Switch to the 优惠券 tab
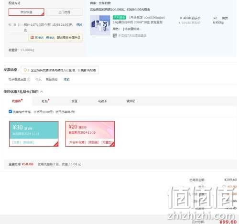239x224 pixels. [17, 101]
